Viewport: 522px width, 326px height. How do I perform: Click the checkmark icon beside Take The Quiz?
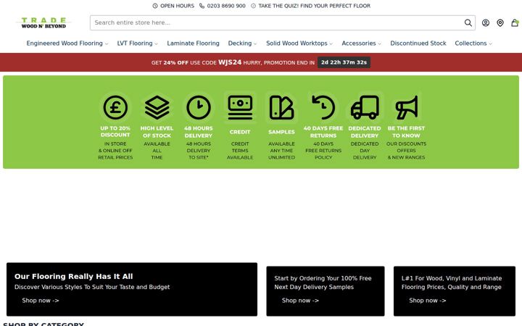tap(253, 6)
